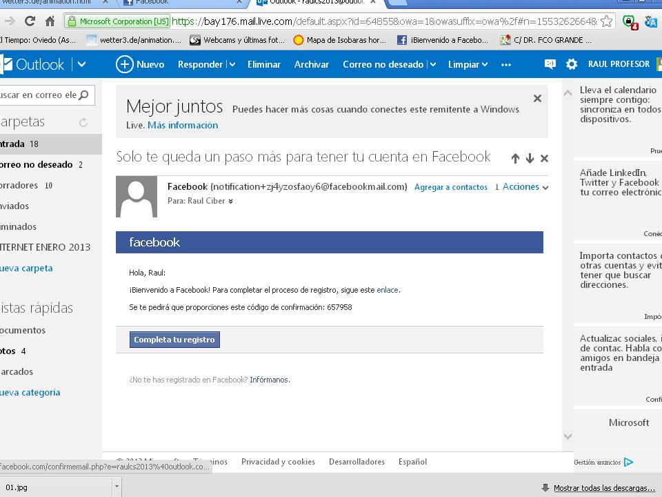This screenshot has width=662, height=497.
Task: Open the Outlook app switcher arrow
Action: click(82, 64)
